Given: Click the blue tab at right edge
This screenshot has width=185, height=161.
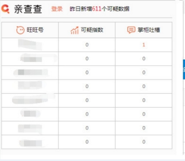Looking at the screenshot, I should coord(184,70).
